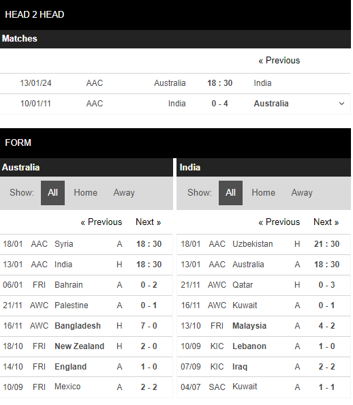Open India's Uzbekistan fixture at 21:30
The image size is (353, 405).
click(x=265, y=245)
